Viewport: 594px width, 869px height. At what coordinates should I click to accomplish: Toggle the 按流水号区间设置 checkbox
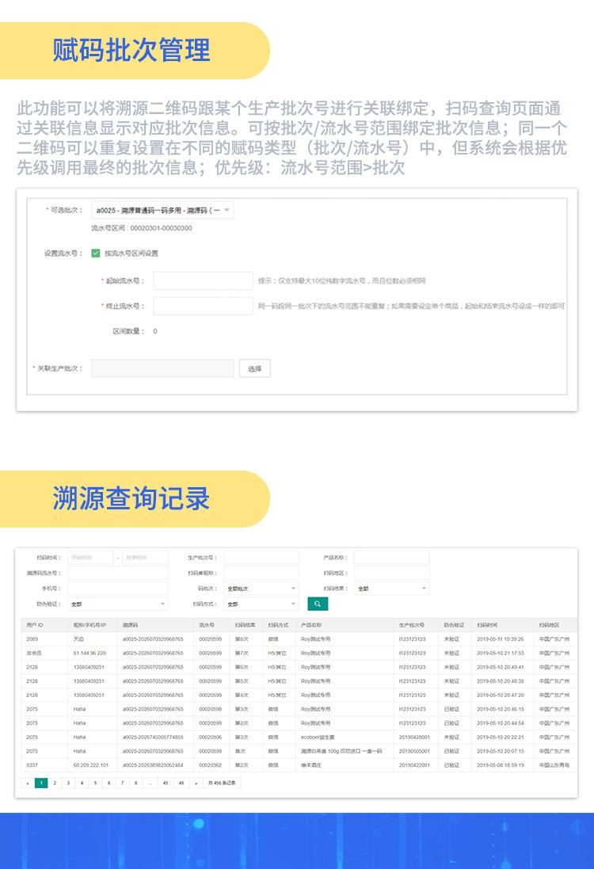click(x=96, y=253)
